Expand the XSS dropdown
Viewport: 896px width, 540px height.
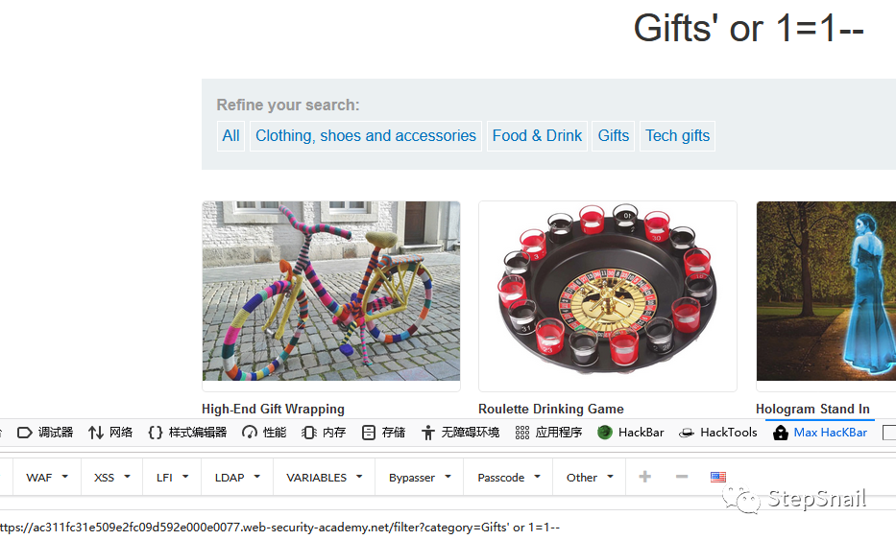click(112, 478)
